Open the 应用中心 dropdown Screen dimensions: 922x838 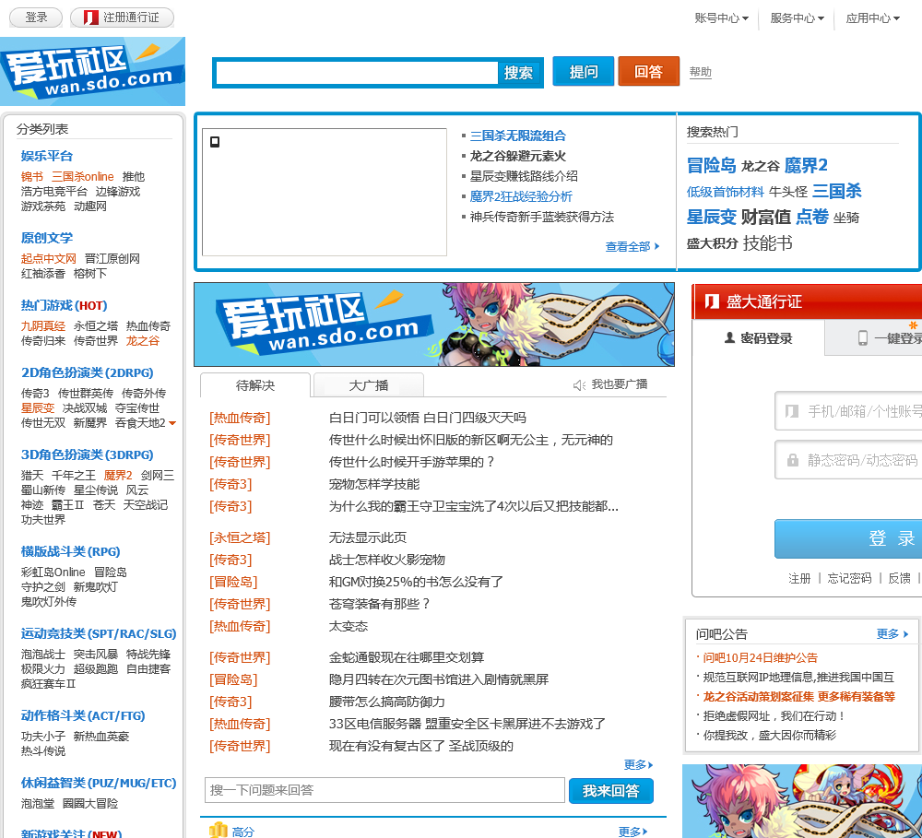click(x=872, y=18)
